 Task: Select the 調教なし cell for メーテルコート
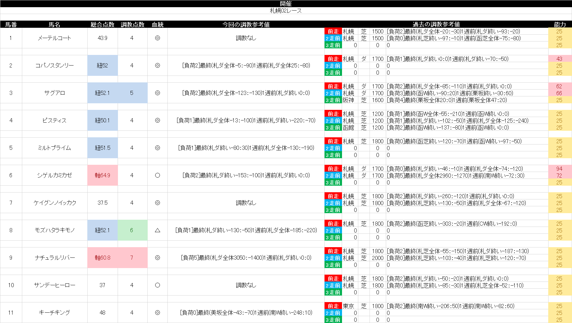coord(246,38)
